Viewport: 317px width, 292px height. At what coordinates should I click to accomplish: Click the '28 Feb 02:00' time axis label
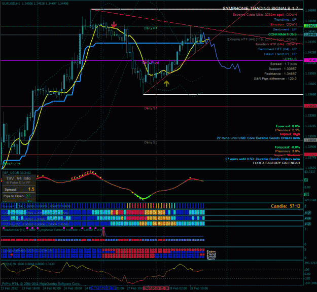point(178,288)
